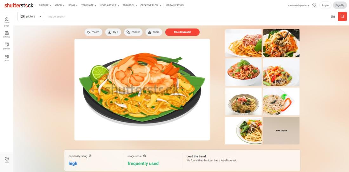Click usage score info icon

click(x=145, y=156)
